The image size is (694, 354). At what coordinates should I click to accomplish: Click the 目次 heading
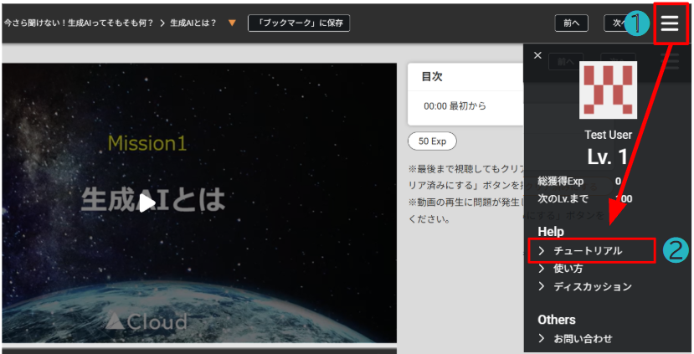tap(432, 76)
